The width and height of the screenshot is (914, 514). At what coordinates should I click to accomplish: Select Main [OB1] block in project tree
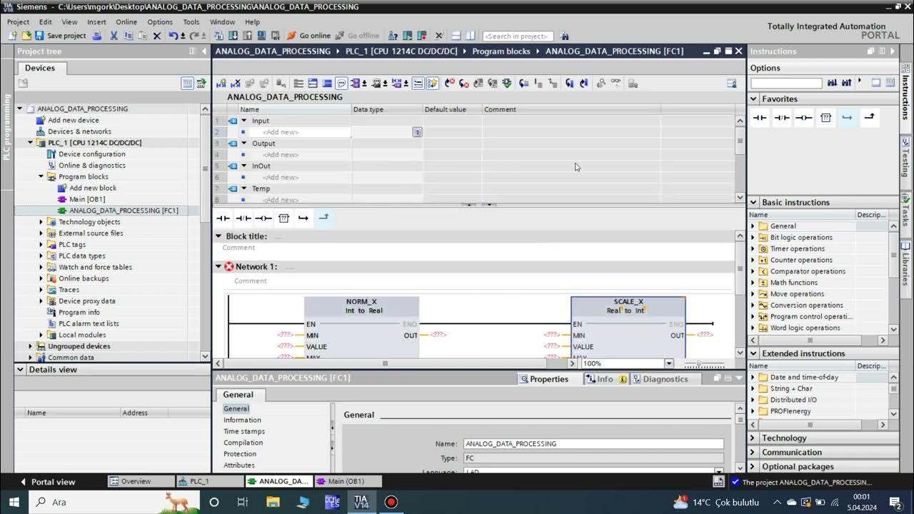(87, 199)
